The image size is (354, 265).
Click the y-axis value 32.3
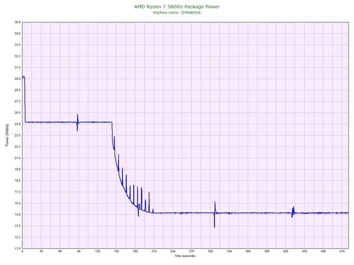click(17, 56)
